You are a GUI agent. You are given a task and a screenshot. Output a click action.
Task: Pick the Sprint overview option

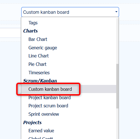(69, 114)
